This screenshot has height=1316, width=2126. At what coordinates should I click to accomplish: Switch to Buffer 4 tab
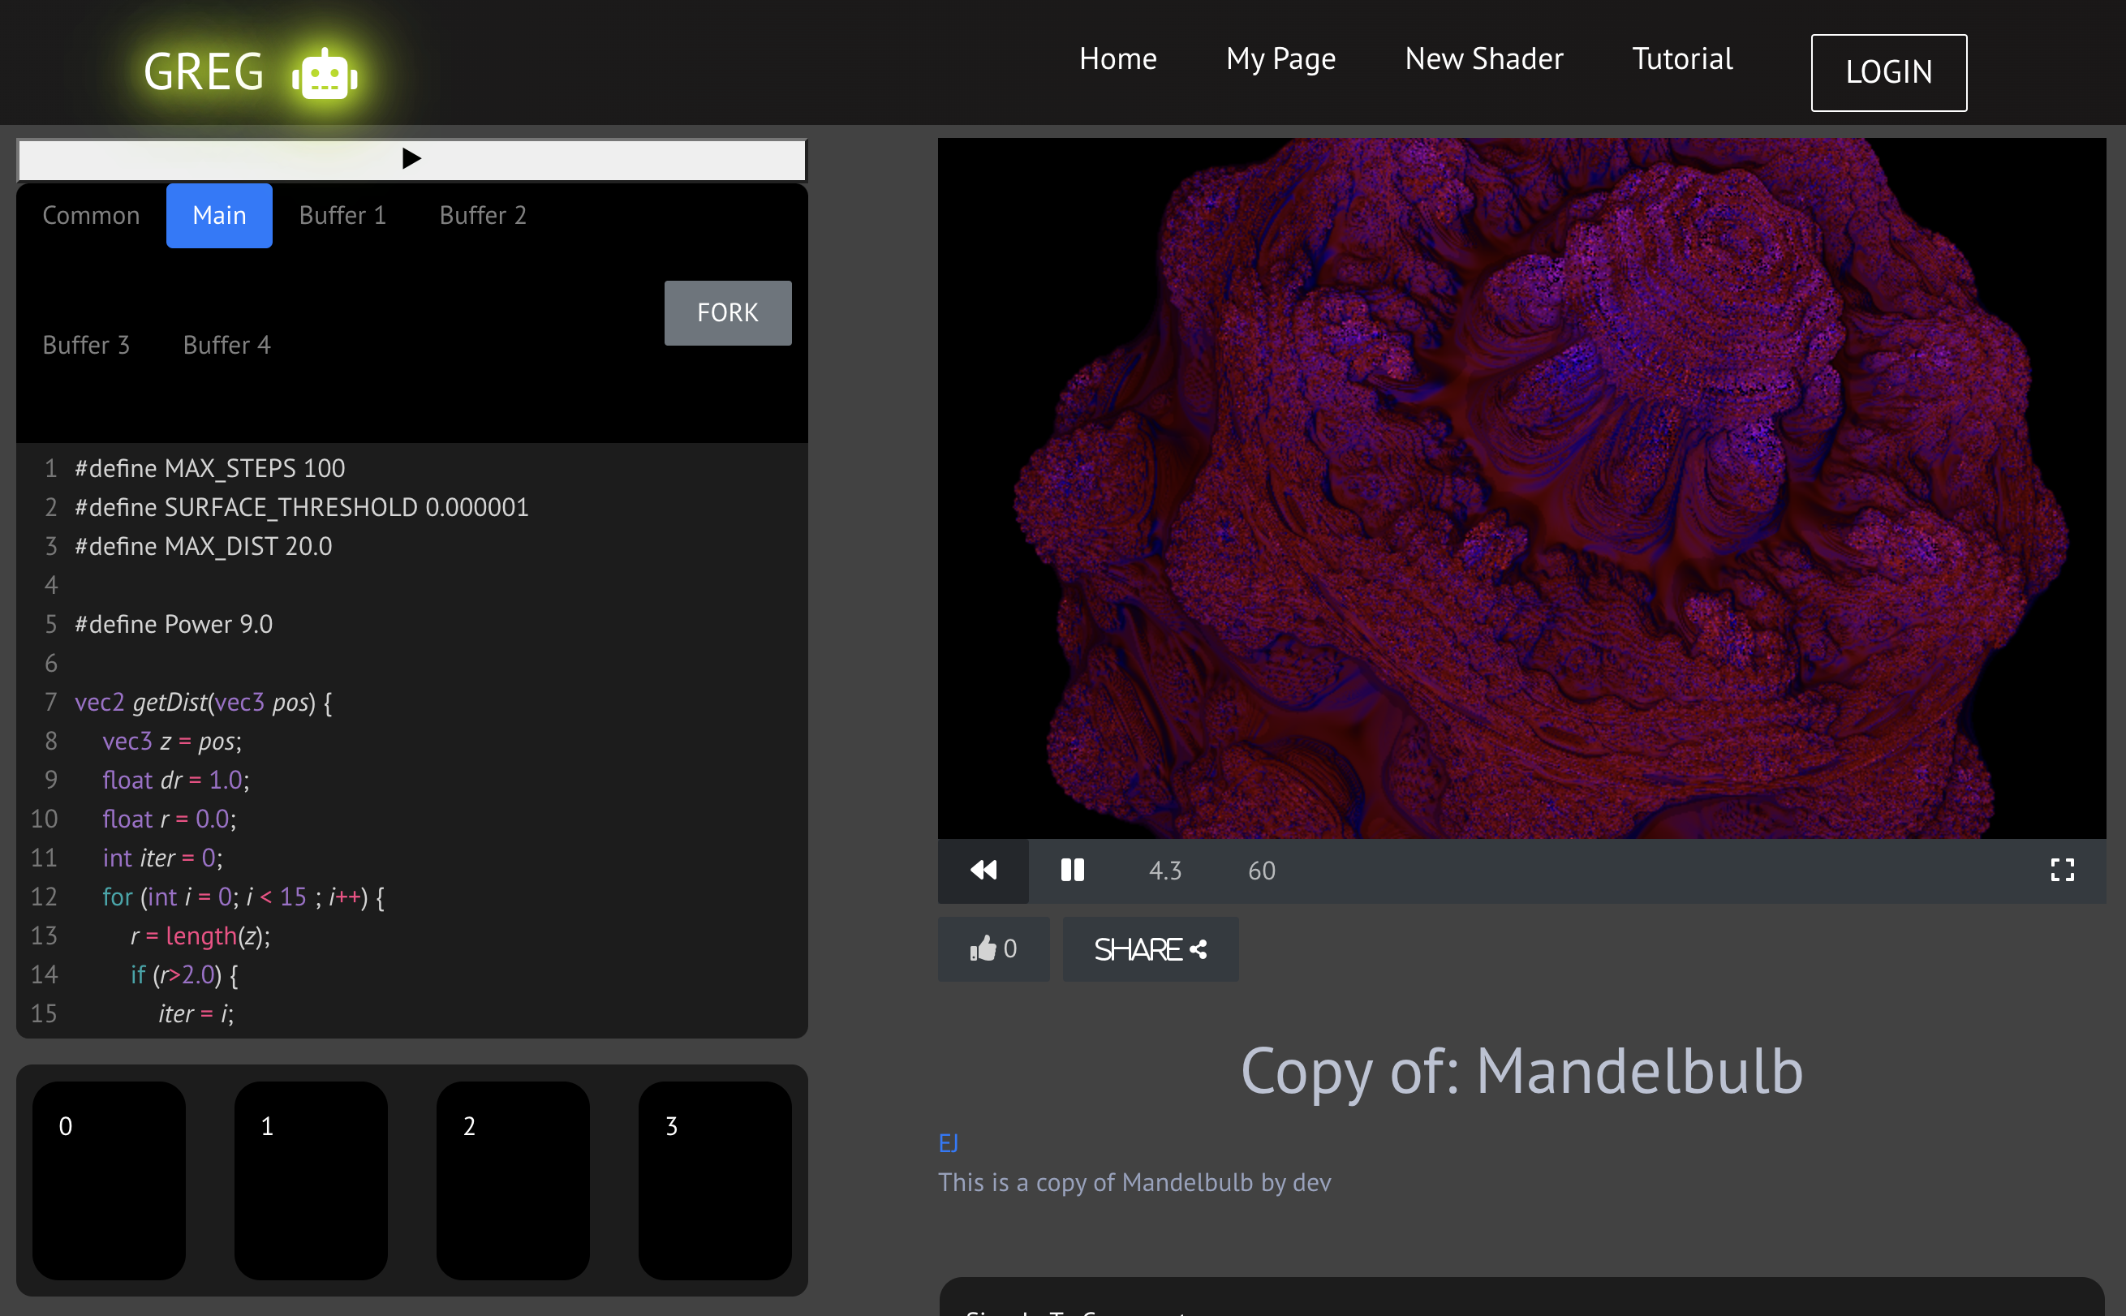point(226,345)
